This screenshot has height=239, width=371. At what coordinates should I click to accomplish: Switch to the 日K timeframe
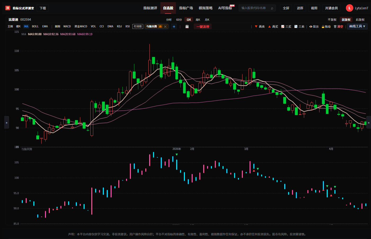(189, 20)
